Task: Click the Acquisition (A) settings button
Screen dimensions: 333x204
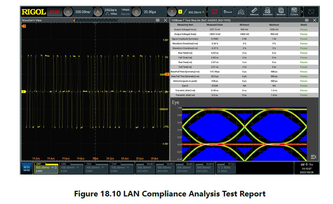Action: [x=97, y=12]
